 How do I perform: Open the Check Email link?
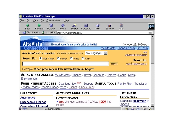point(87,87)
